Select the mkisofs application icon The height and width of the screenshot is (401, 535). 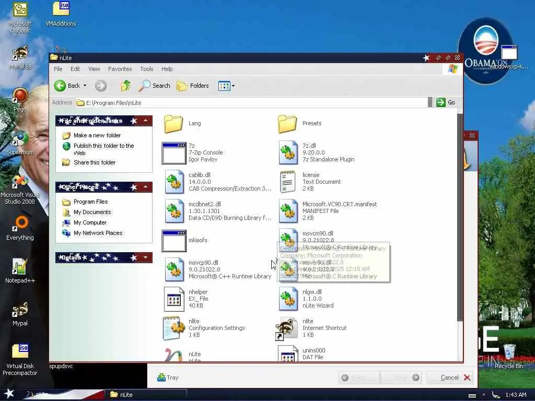(173, 241)
